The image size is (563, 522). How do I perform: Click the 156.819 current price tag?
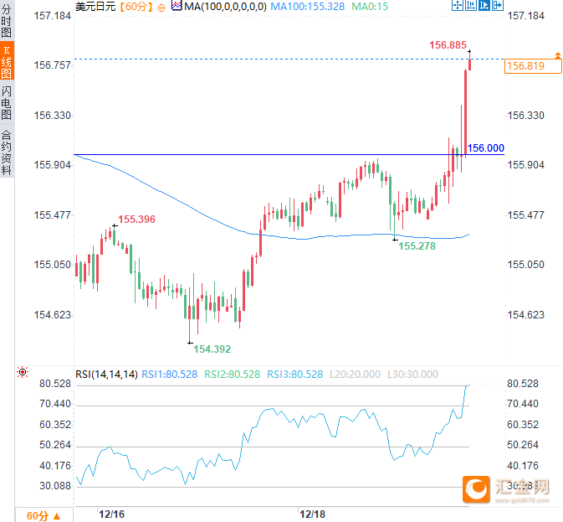click(x=525, y=66)
